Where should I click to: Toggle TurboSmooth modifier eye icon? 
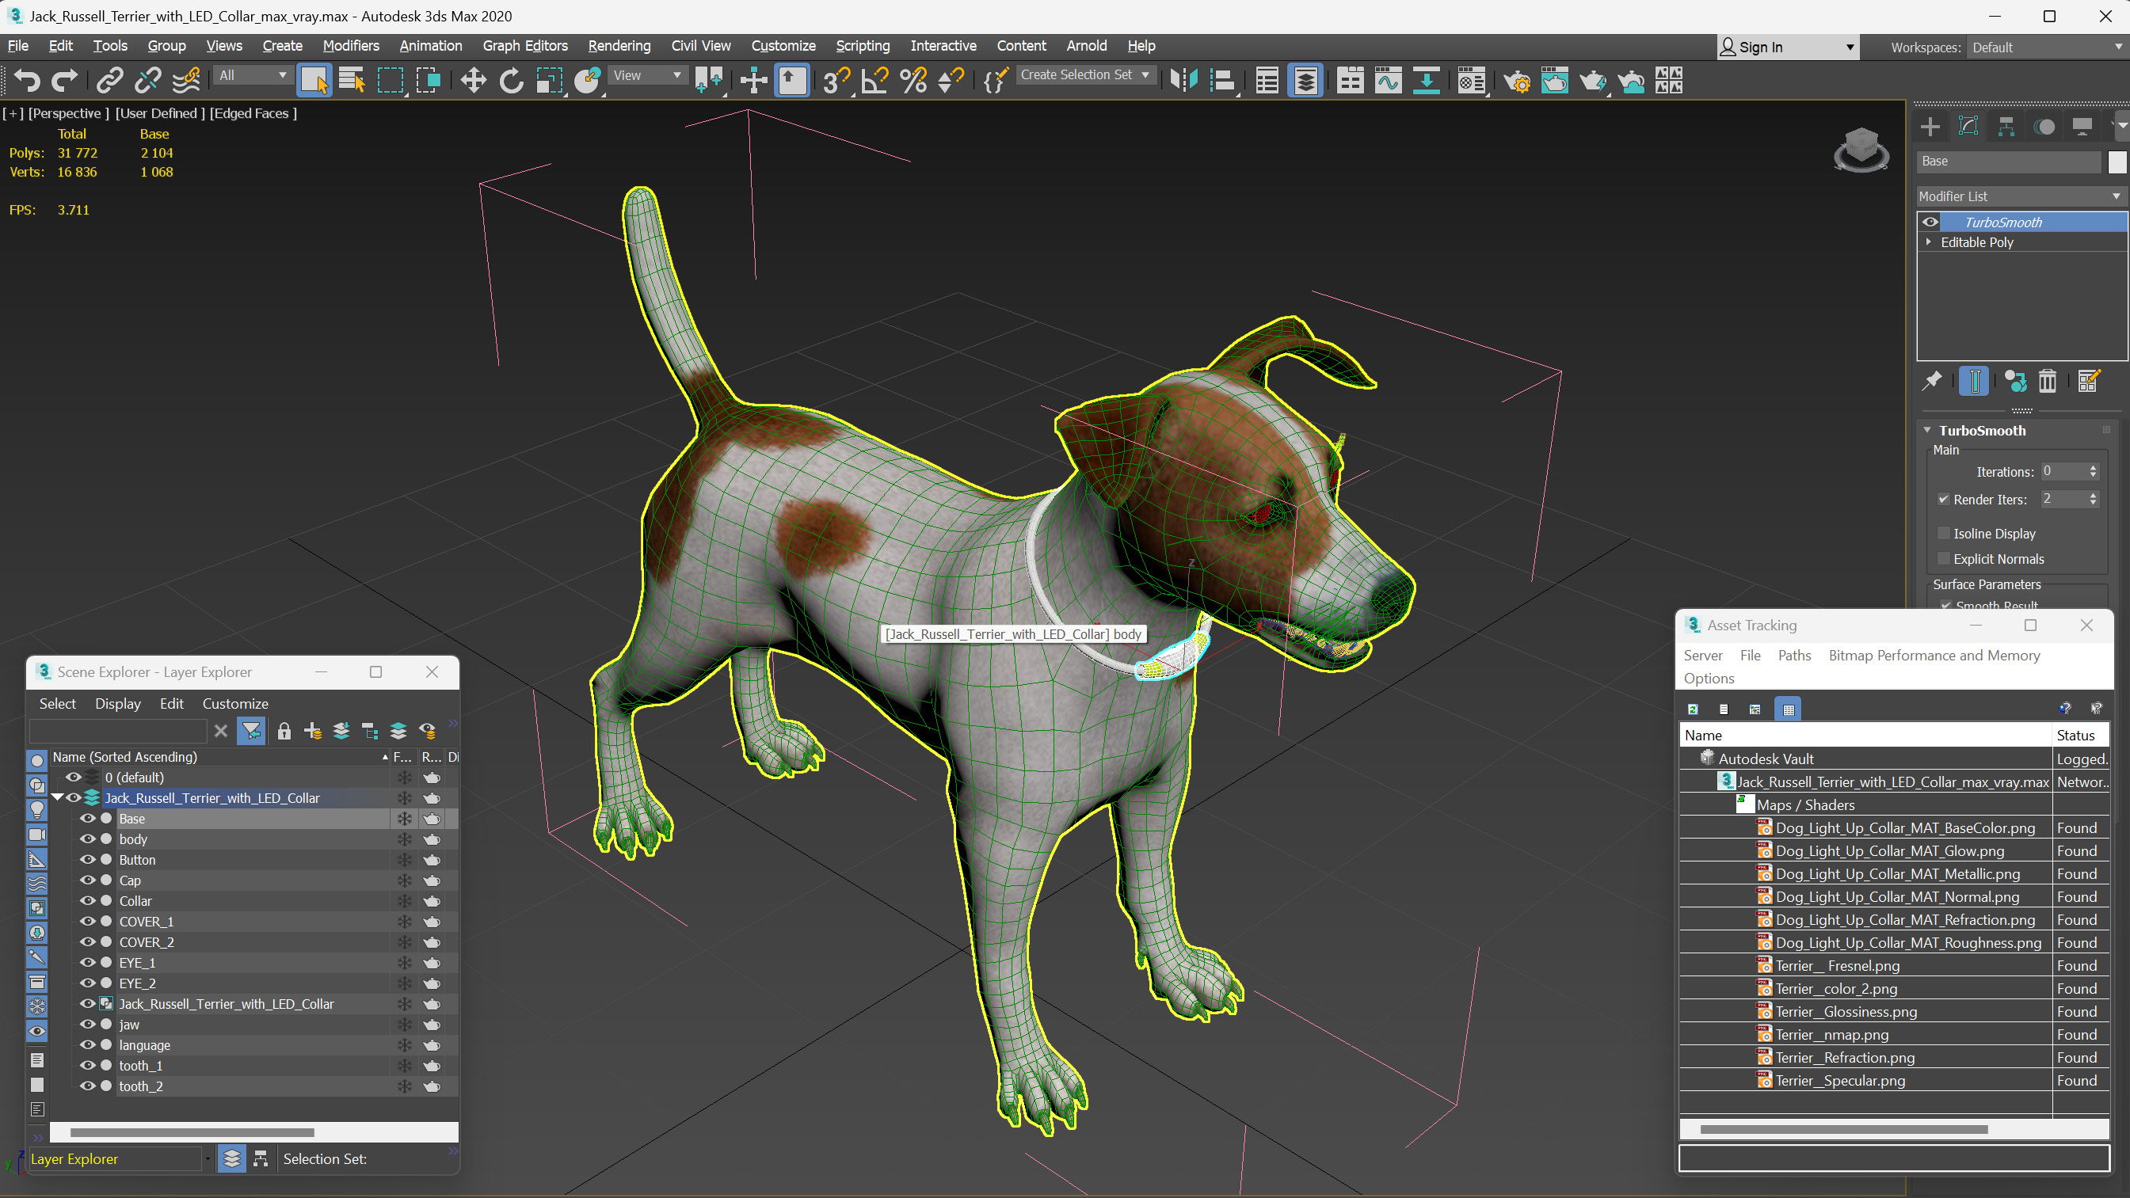(1930, 222)
